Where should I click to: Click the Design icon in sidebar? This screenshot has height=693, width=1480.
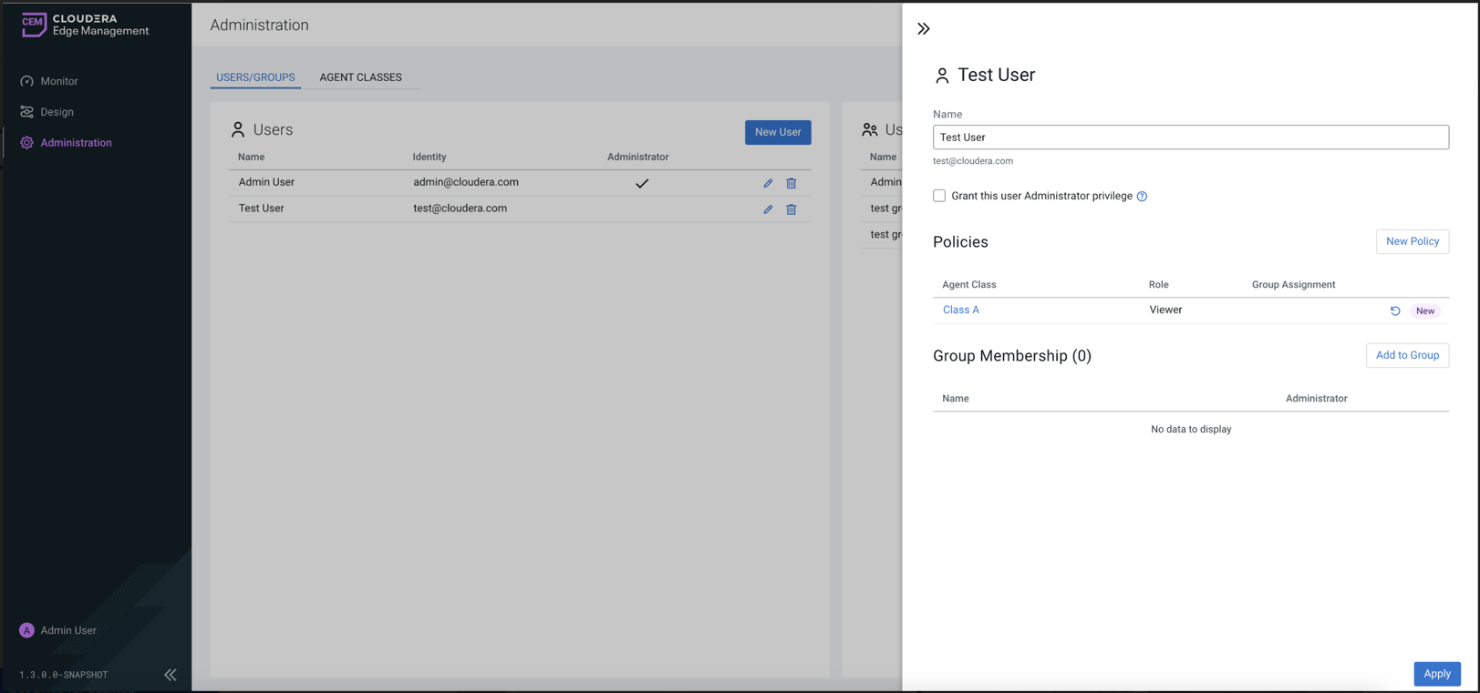(x=27, y=112)
